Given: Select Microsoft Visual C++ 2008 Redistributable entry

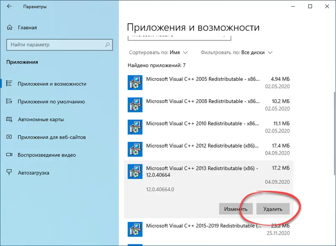Looking at the screenshot, I should pyautogui.click(x=209, y=105).
